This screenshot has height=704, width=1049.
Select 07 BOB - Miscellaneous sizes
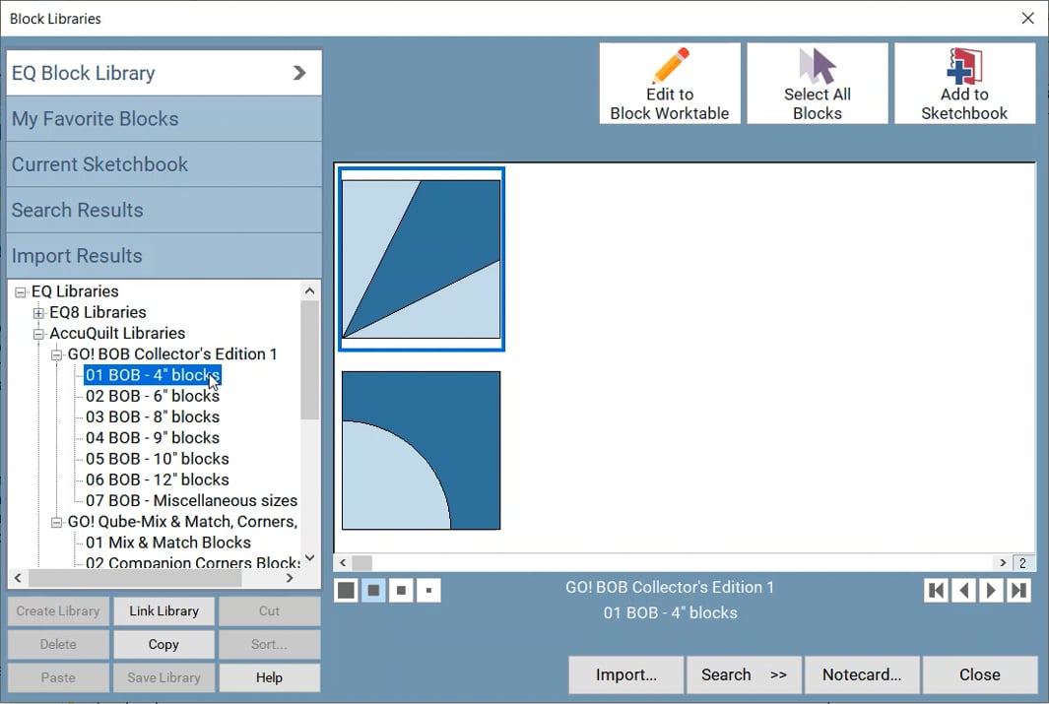point(191,501)
